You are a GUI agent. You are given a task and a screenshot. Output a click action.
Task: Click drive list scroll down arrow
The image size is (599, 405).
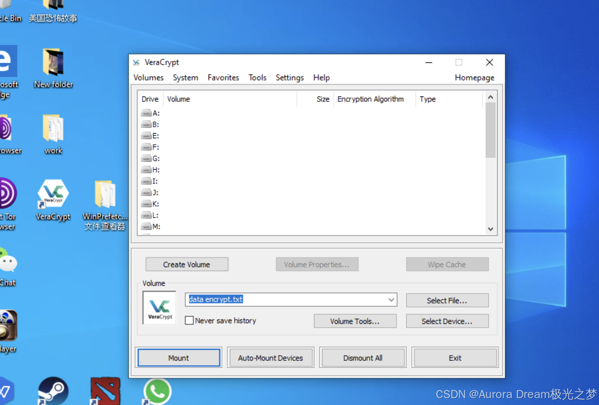click(x=491, y=229)
